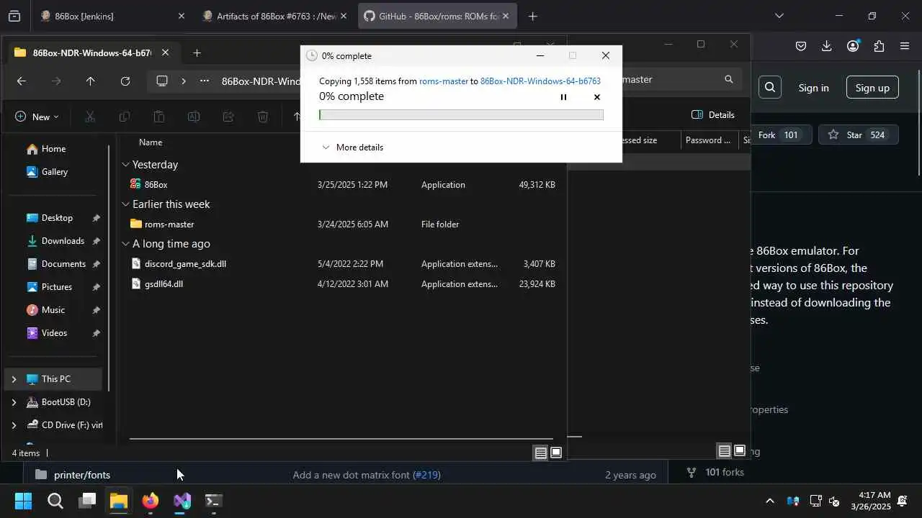This screenshot has width=922, height=518.
Task: Open Pictures quick access folder
Action: click(x=56, y=287)
